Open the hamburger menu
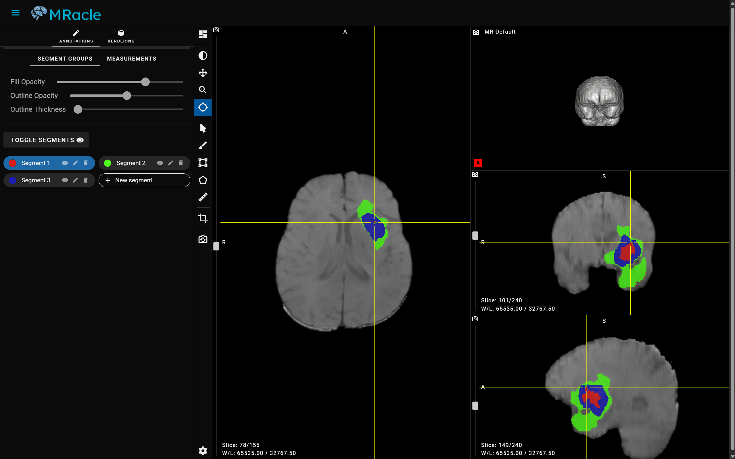 [15, 13]
